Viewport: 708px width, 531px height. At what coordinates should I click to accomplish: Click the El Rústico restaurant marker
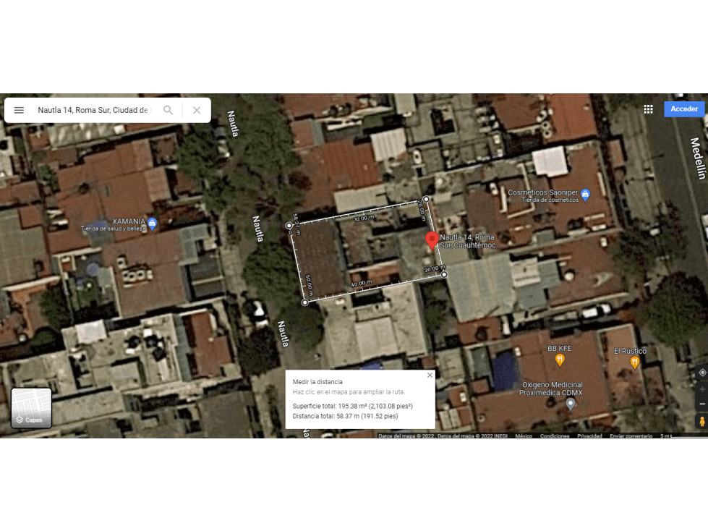[635, 362]
